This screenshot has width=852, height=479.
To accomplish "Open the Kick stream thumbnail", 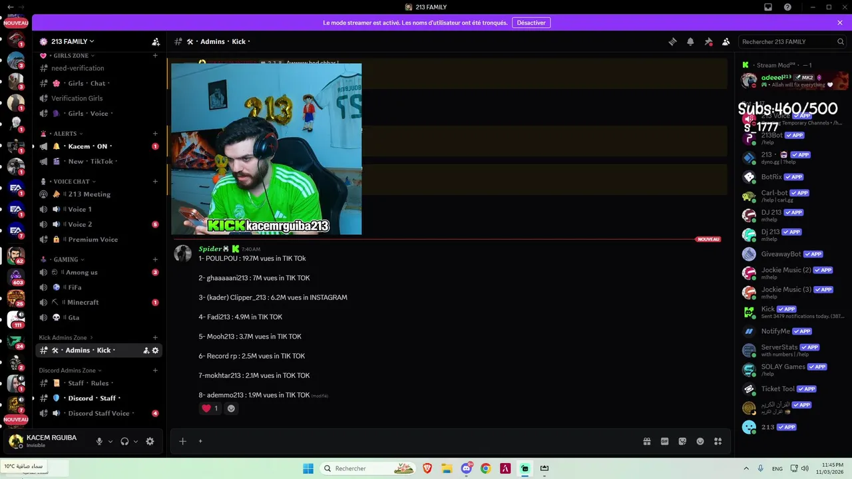I will [266, 149].
